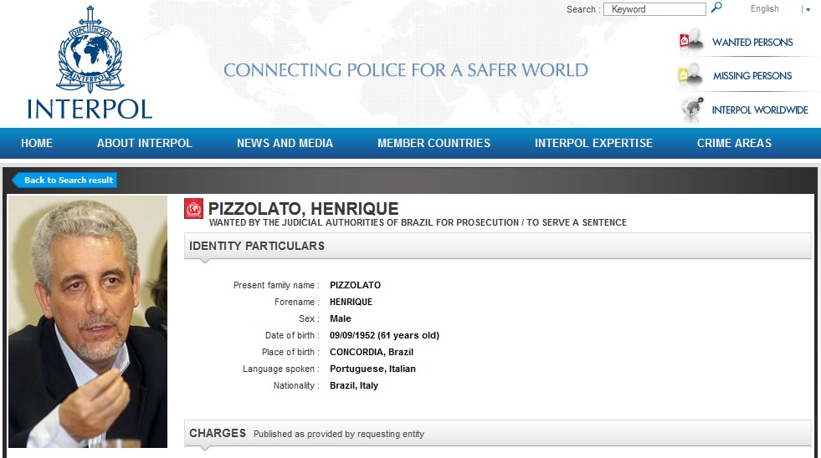The width and height of the screenshot is (821, 458).
Task: Go to WANTED PERSONS link
Action: click(x=752, y=43)
